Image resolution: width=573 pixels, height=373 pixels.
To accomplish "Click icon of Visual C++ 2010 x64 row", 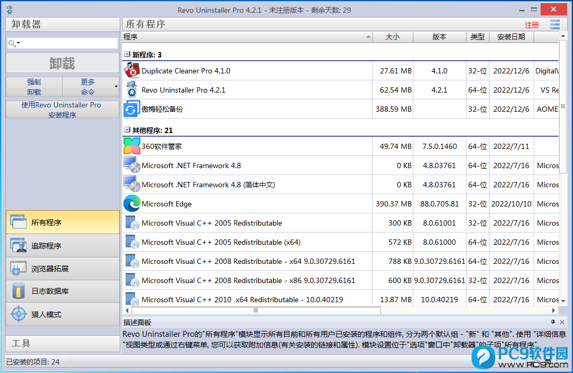I will click(131, 299).
